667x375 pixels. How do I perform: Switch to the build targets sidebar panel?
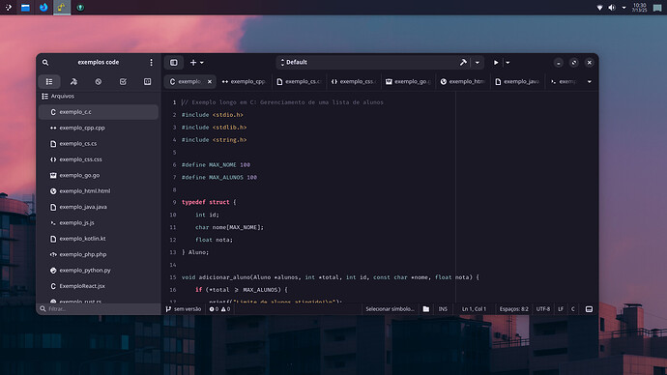click(73, 81)
